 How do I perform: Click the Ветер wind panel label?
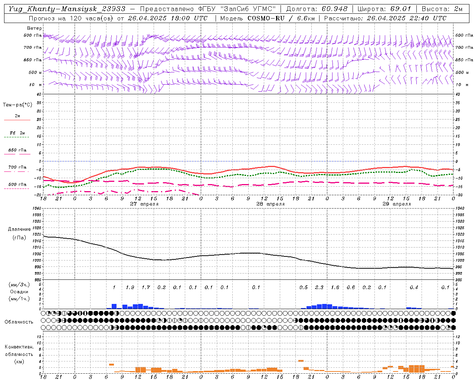(35, 28)
